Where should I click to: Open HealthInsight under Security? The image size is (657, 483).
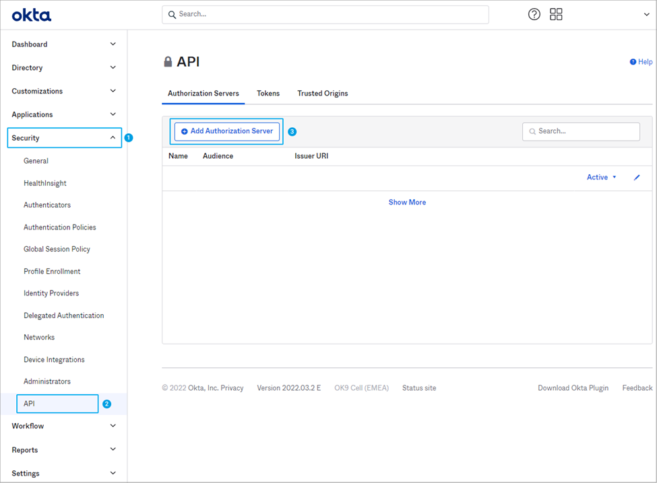click(45, 183)
